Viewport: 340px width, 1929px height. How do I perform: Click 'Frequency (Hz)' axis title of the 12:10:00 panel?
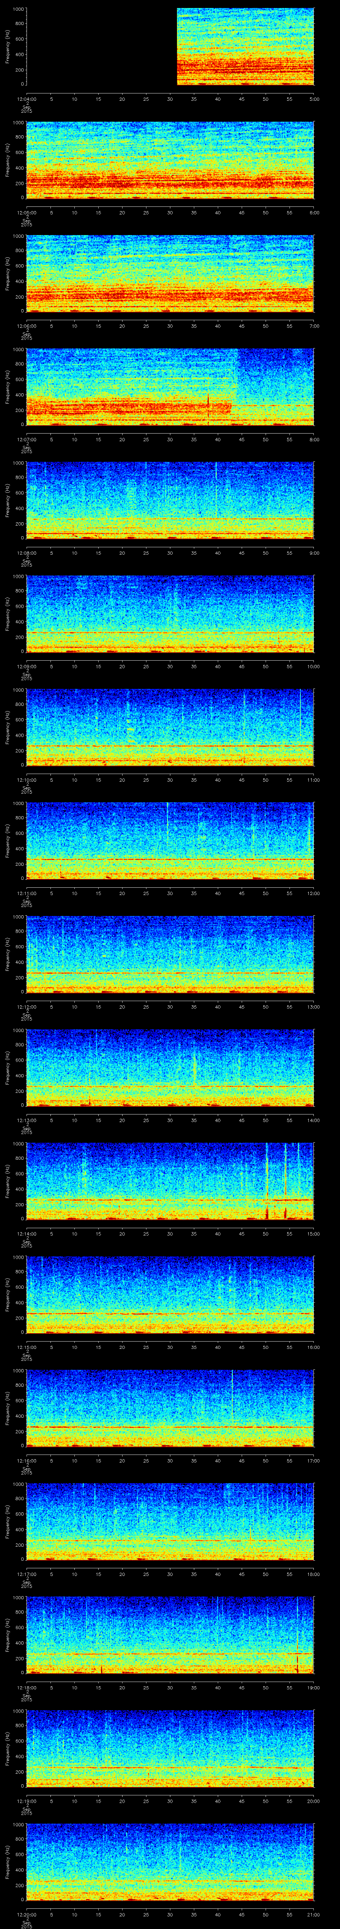pyautogui.click(x=8, y=728)
